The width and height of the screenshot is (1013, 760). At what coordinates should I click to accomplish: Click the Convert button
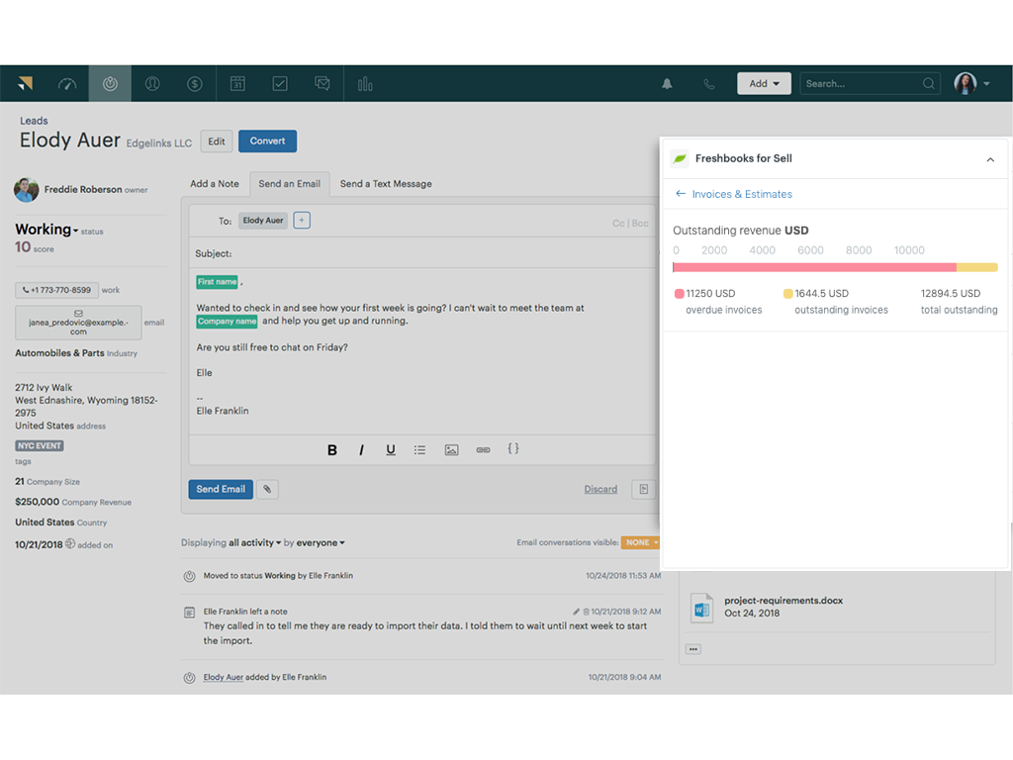coord(267,142)
